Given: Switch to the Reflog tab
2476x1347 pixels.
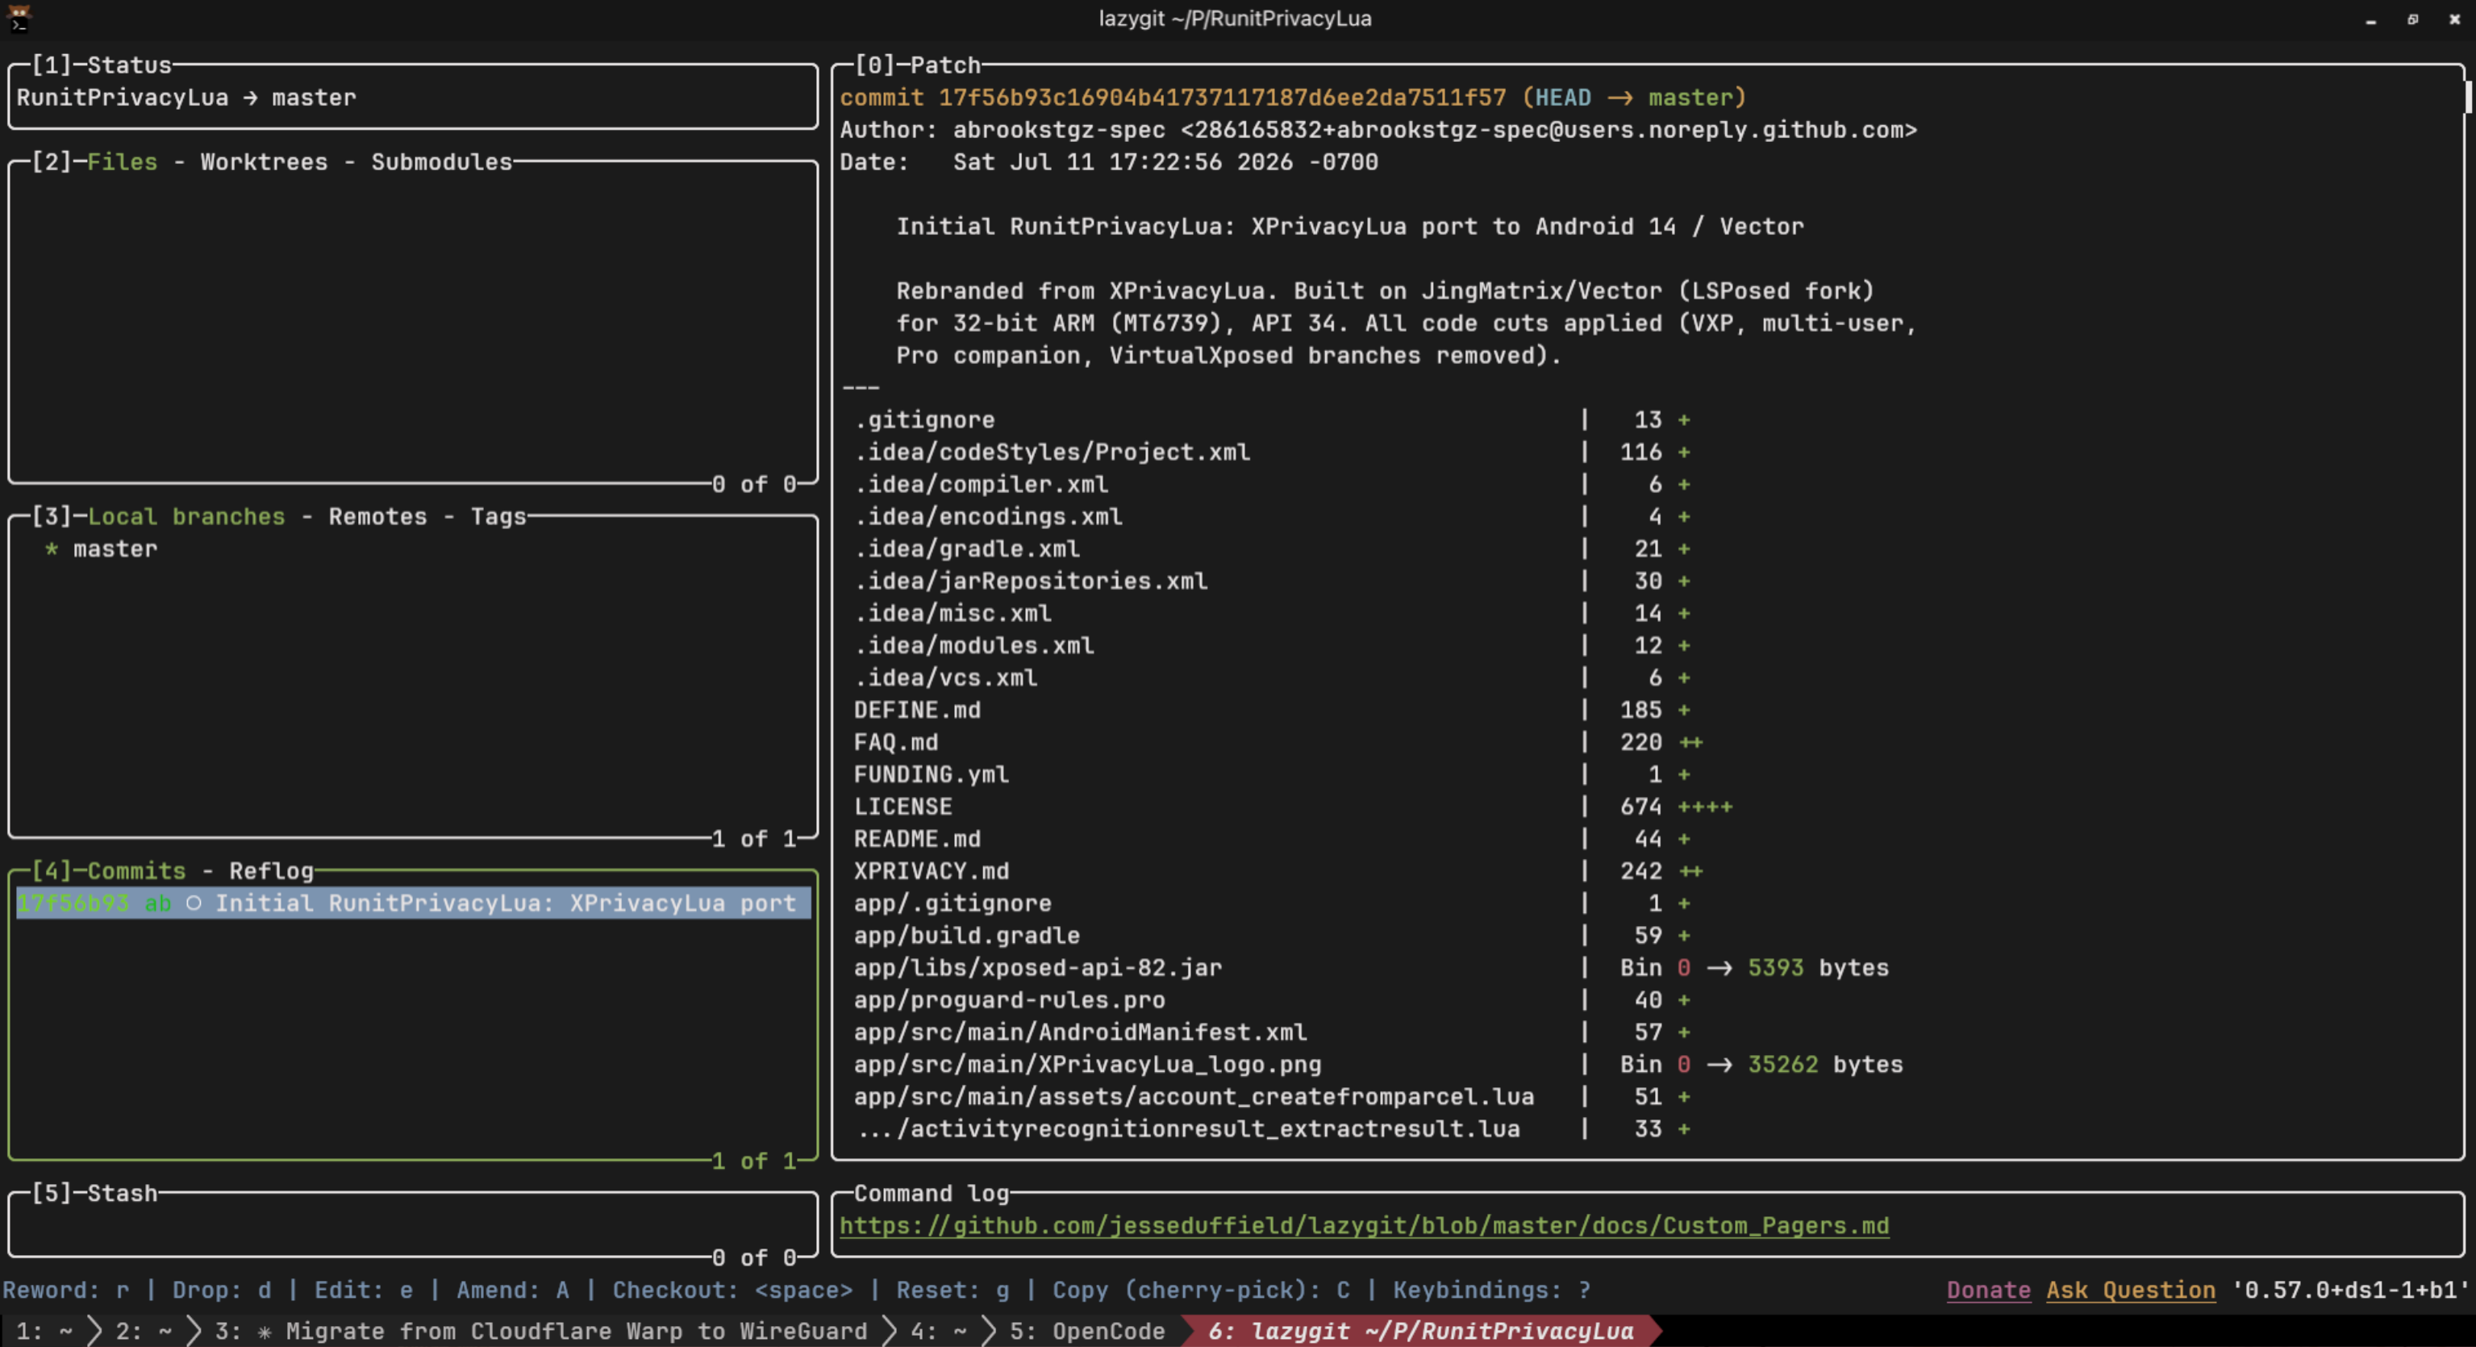Looking at the screenshot, I should pos(271,871).
